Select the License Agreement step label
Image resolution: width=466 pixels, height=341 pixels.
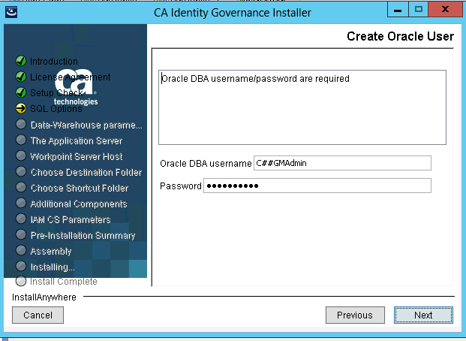[x=70, y=77]
